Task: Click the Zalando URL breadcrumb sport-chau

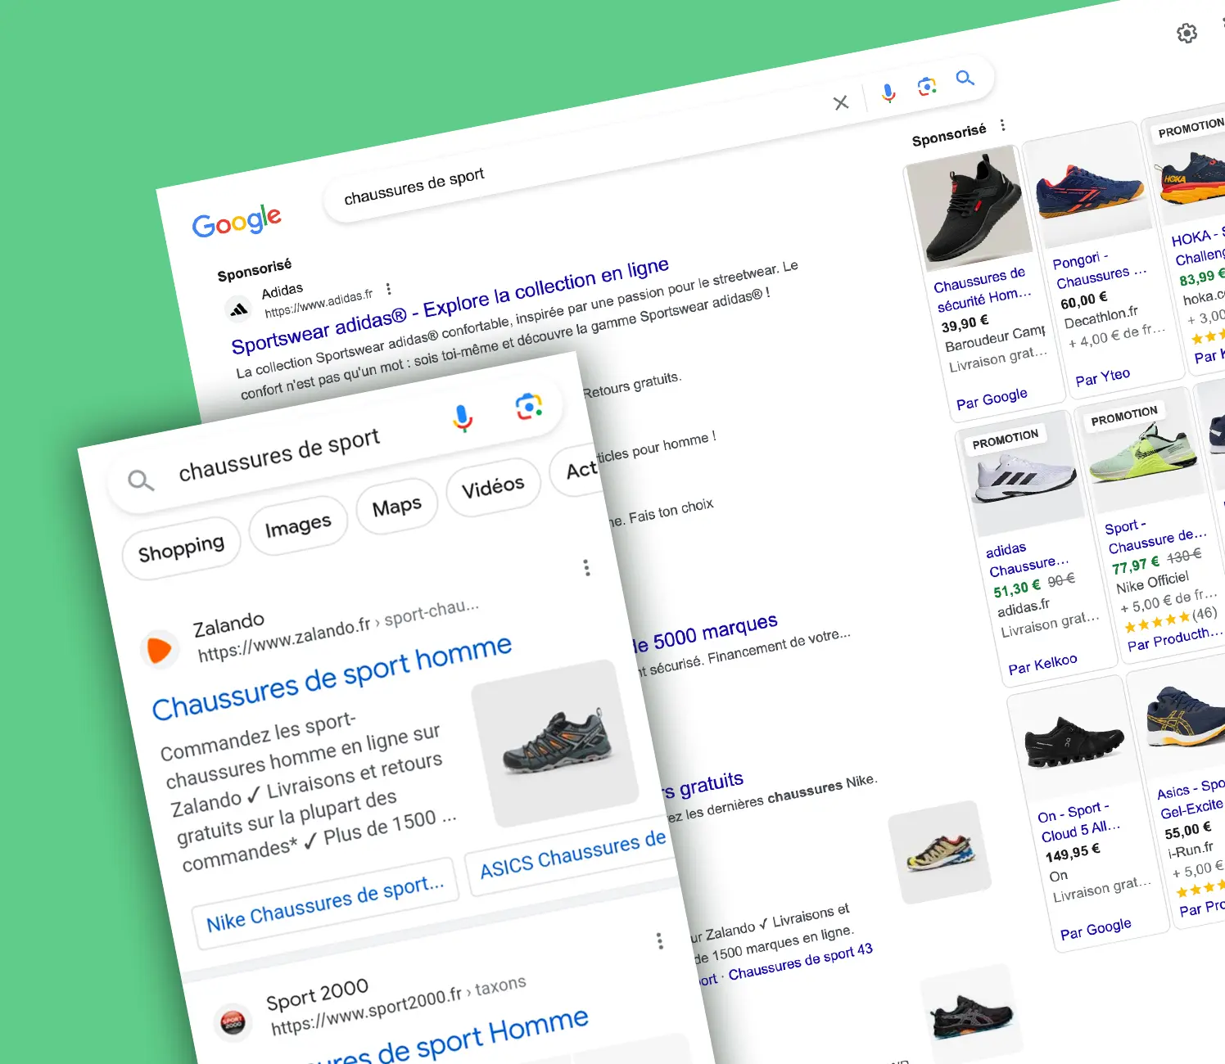Action: 339,631
